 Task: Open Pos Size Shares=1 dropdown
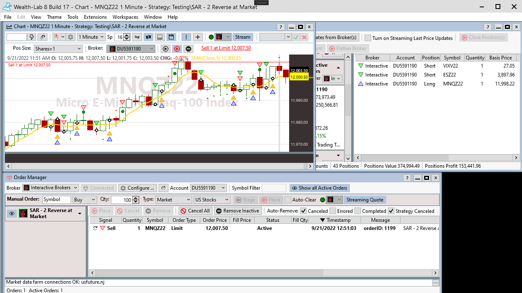click(x=58, y=49)
